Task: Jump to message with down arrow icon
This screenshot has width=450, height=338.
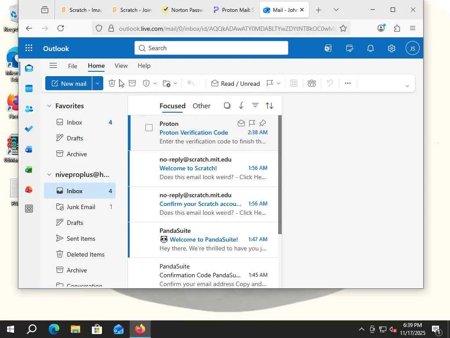Action: [x=241, y=106]
